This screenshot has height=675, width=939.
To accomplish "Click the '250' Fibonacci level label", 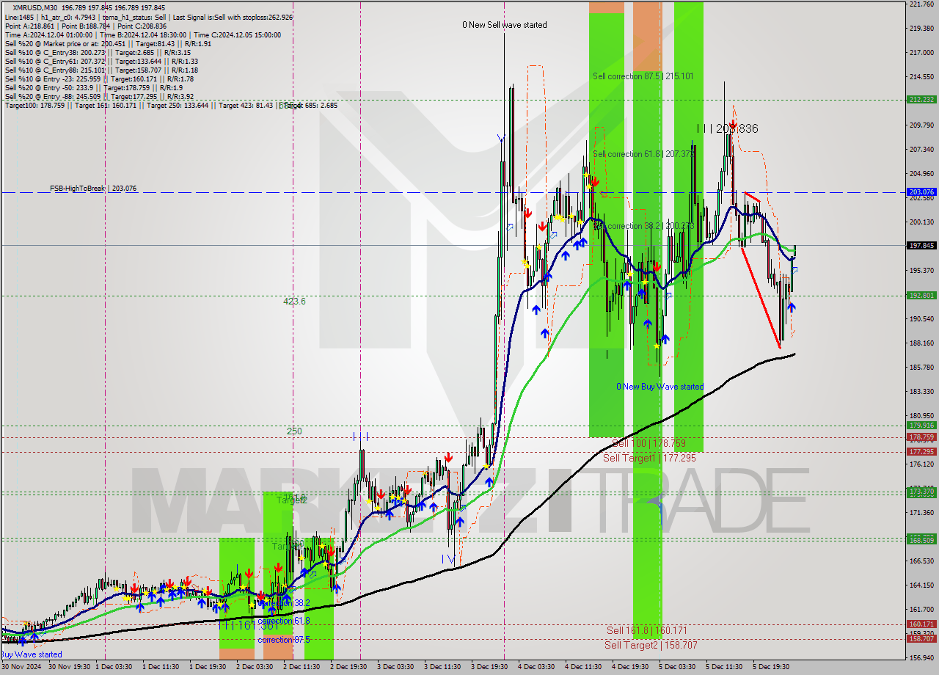I will click(294, 431).
